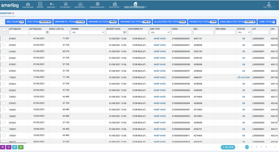This screenshot has height=152, width=279.
Task: Go to page 2 of results
Action: 252,147
